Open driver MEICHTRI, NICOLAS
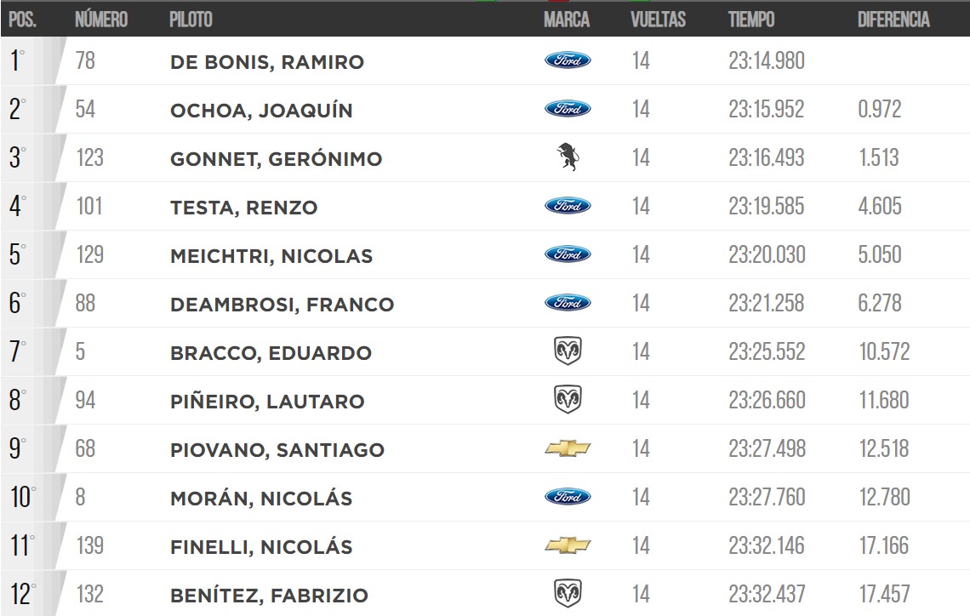 tap(271, 256)
